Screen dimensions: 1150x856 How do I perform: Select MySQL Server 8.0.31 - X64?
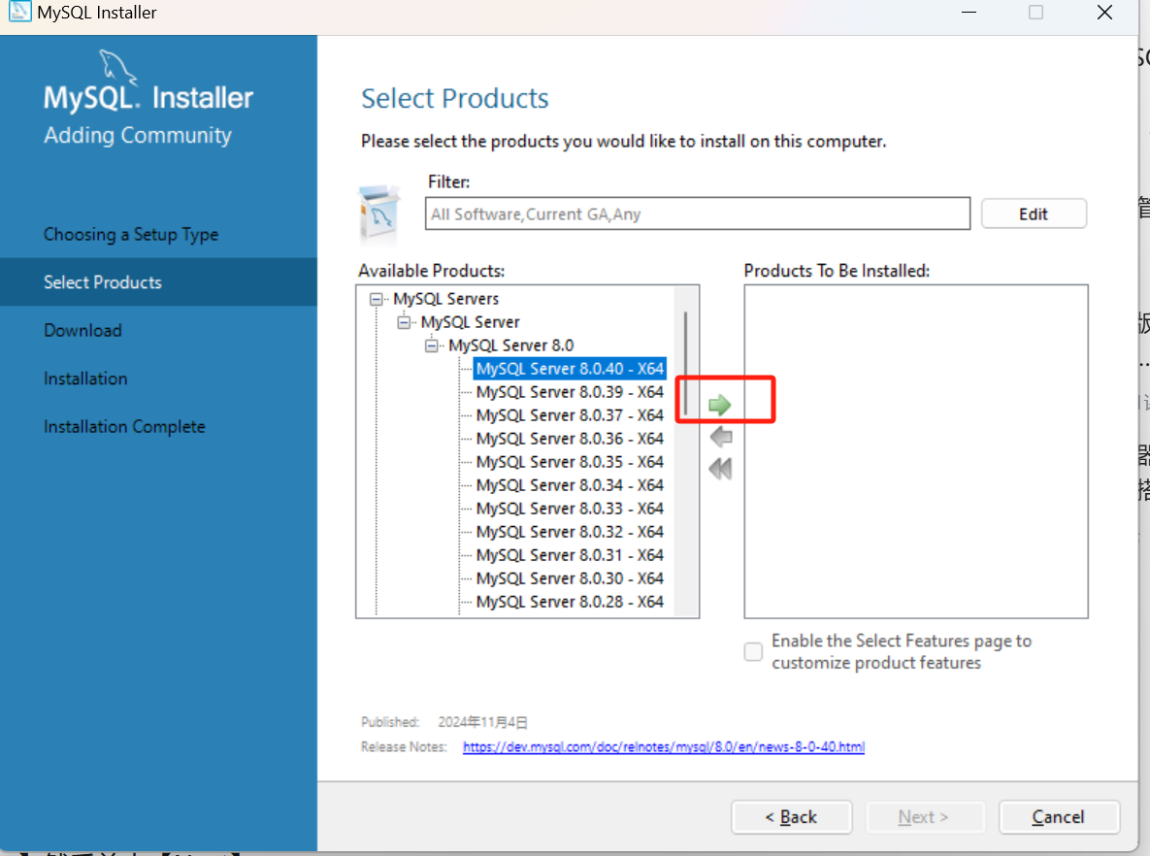(x=570, y=555)
